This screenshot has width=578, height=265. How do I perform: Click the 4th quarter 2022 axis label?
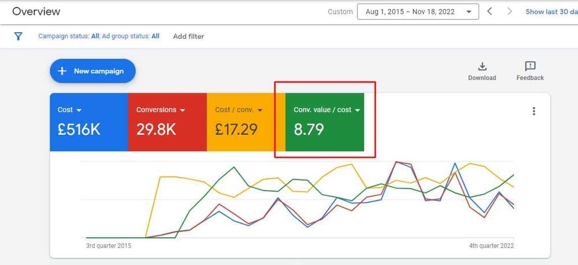[491, 245]
